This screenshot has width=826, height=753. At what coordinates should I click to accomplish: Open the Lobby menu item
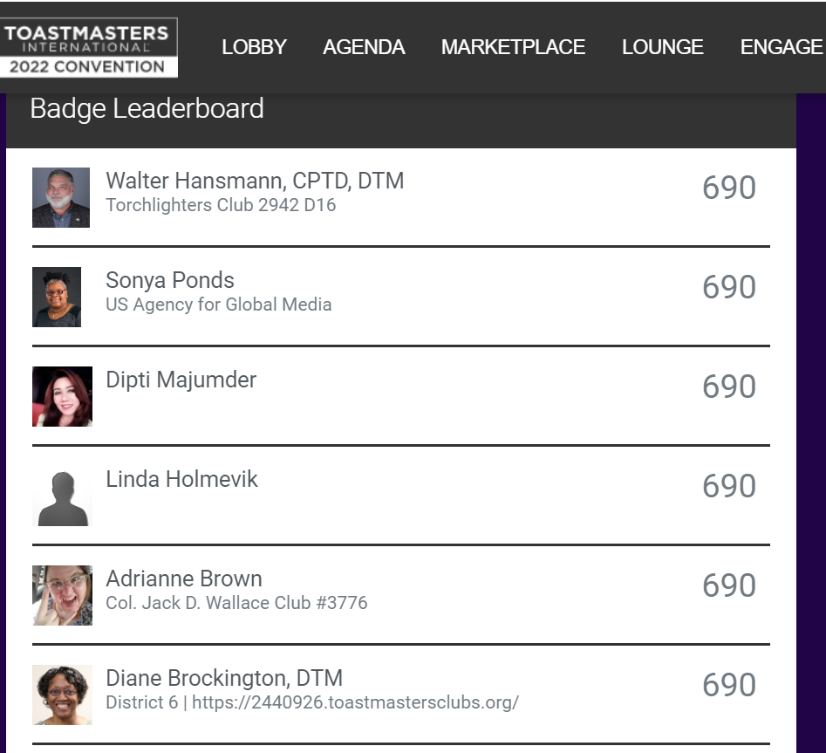[x=254, y=47]
